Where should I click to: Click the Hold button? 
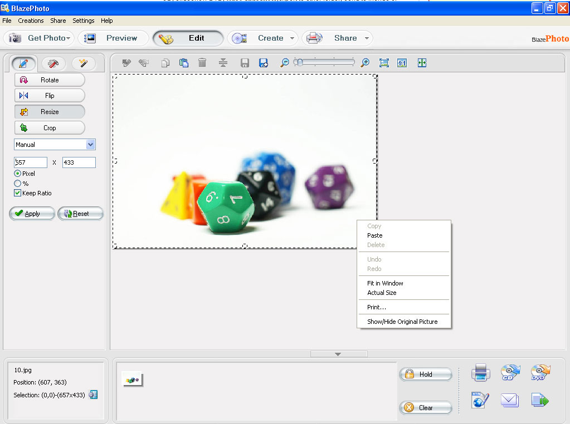[x=426, y=374]
